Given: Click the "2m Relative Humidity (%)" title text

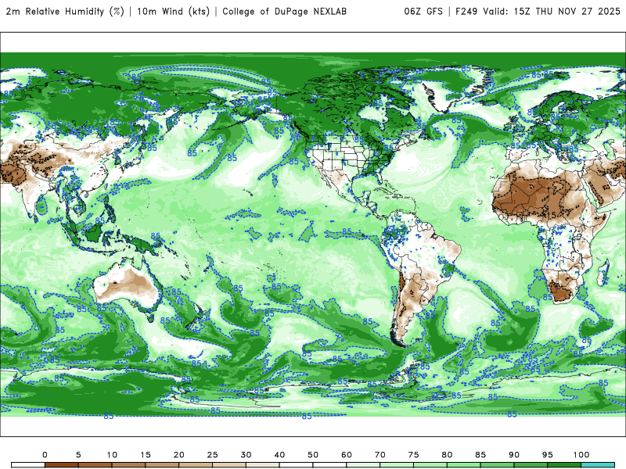Looking at the screenshot, I should coord(65,11).
